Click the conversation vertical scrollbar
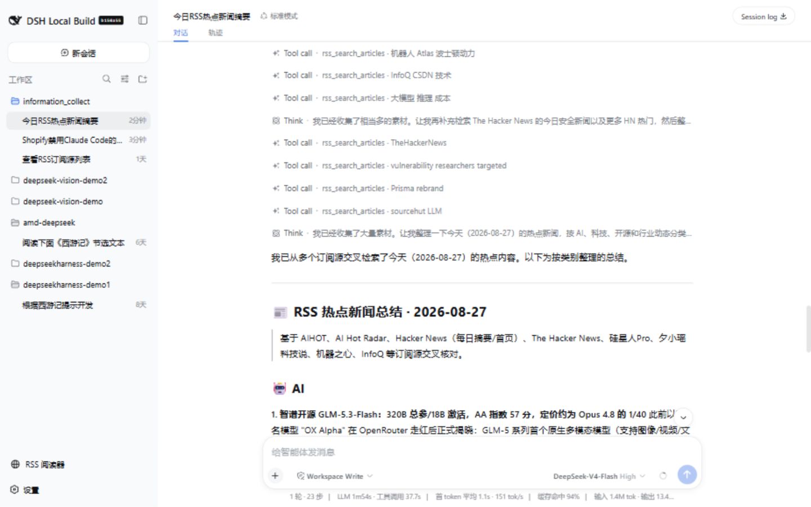The image size is (811, 507). (808, 328)
